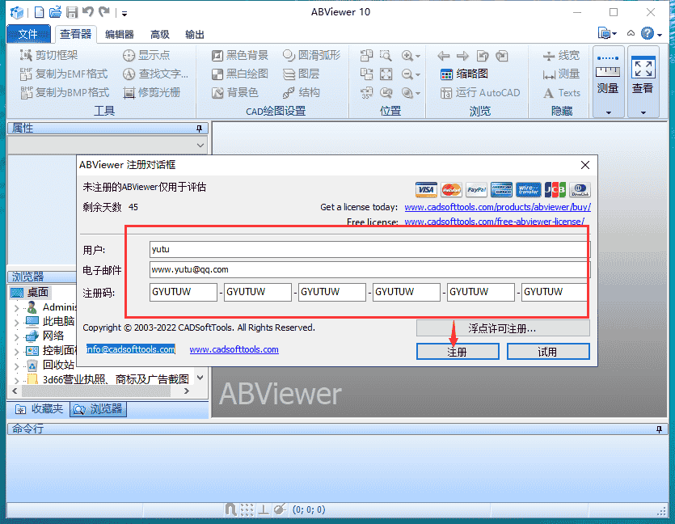Click the 试用 button
Image resolution: width=675 pixels, height=524 pixels.
coord(548,351)
